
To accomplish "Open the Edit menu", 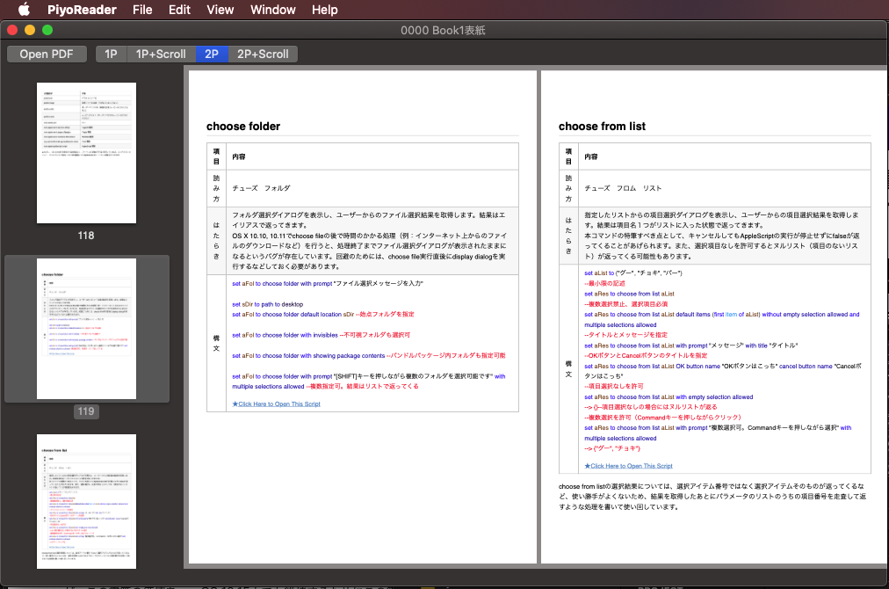I will coord(179,10).
